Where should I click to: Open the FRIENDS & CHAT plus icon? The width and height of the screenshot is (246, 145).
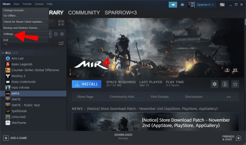(239, 138)
